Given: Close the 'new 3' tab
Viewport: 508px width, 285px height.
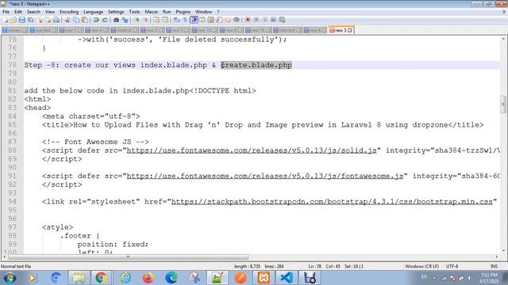Looking at the screenshot, I should (x=350, y=30).
